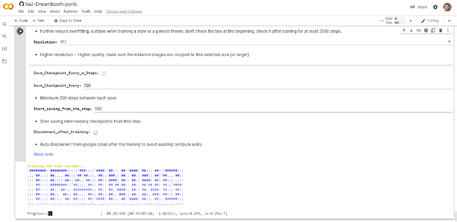457x222 pixels.
Task: Open notebook settings gear in header
Action: coord(435,7)
